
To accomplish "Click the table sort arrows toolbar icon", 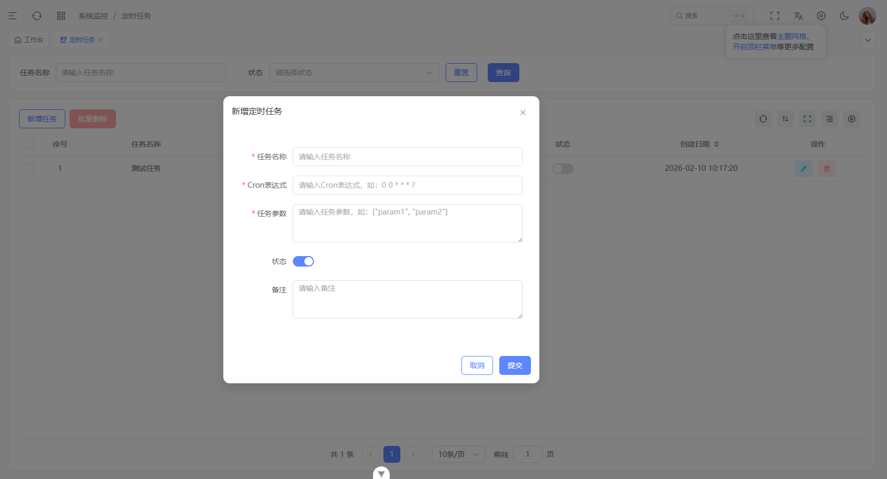I will [785, 119].
